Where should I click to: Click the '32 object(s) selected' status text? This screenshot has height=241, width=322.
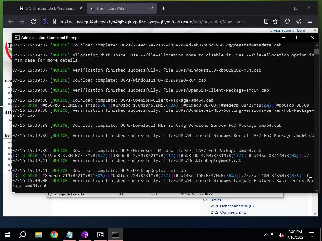(x=67, y=194)
